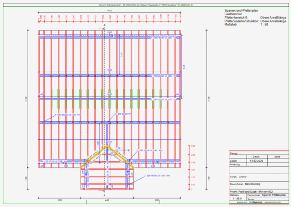Select the right yellow dormer valley rafter
Screen dimensions: 291x207
[x=120, y=156]
